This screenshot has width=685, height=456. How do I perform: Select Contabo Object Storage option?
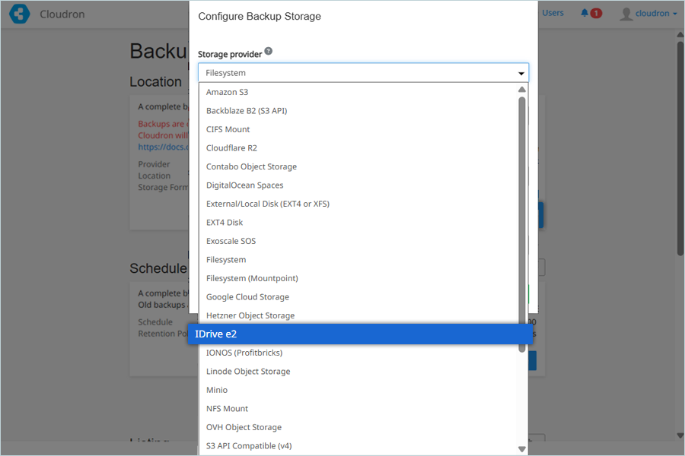point(359,166)
